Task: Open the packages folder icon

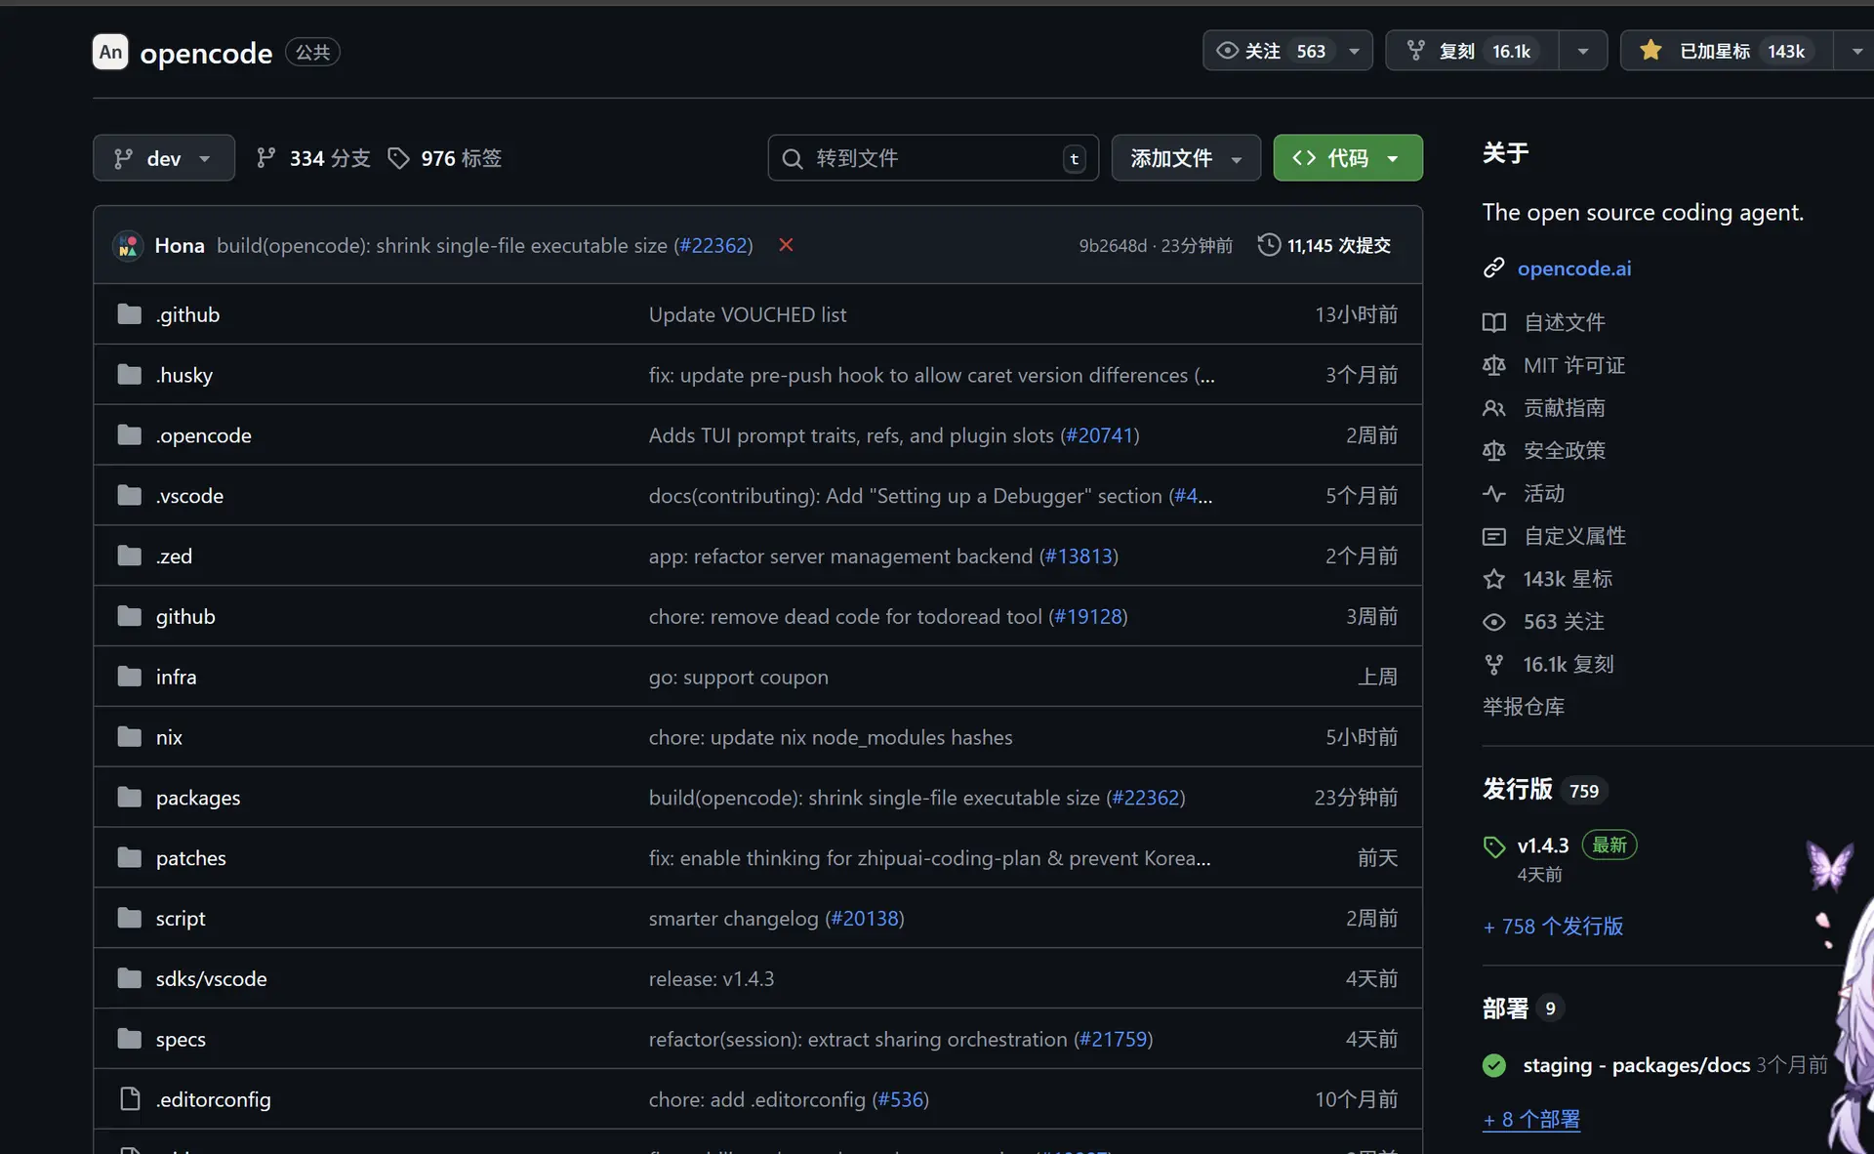Action: click(130, 798)
